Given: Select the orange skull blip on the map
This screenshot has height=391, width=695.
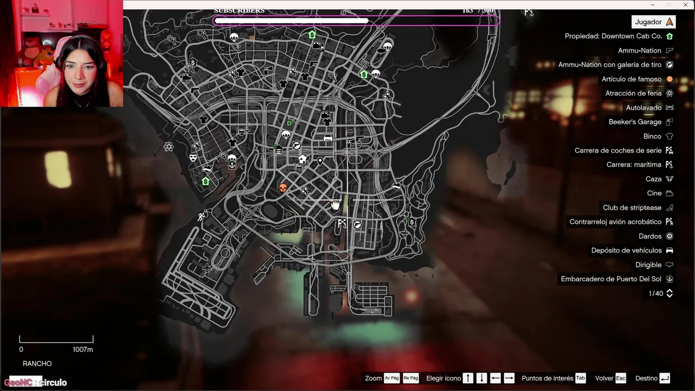Looking at the screenshot, I should pos(282,188).
